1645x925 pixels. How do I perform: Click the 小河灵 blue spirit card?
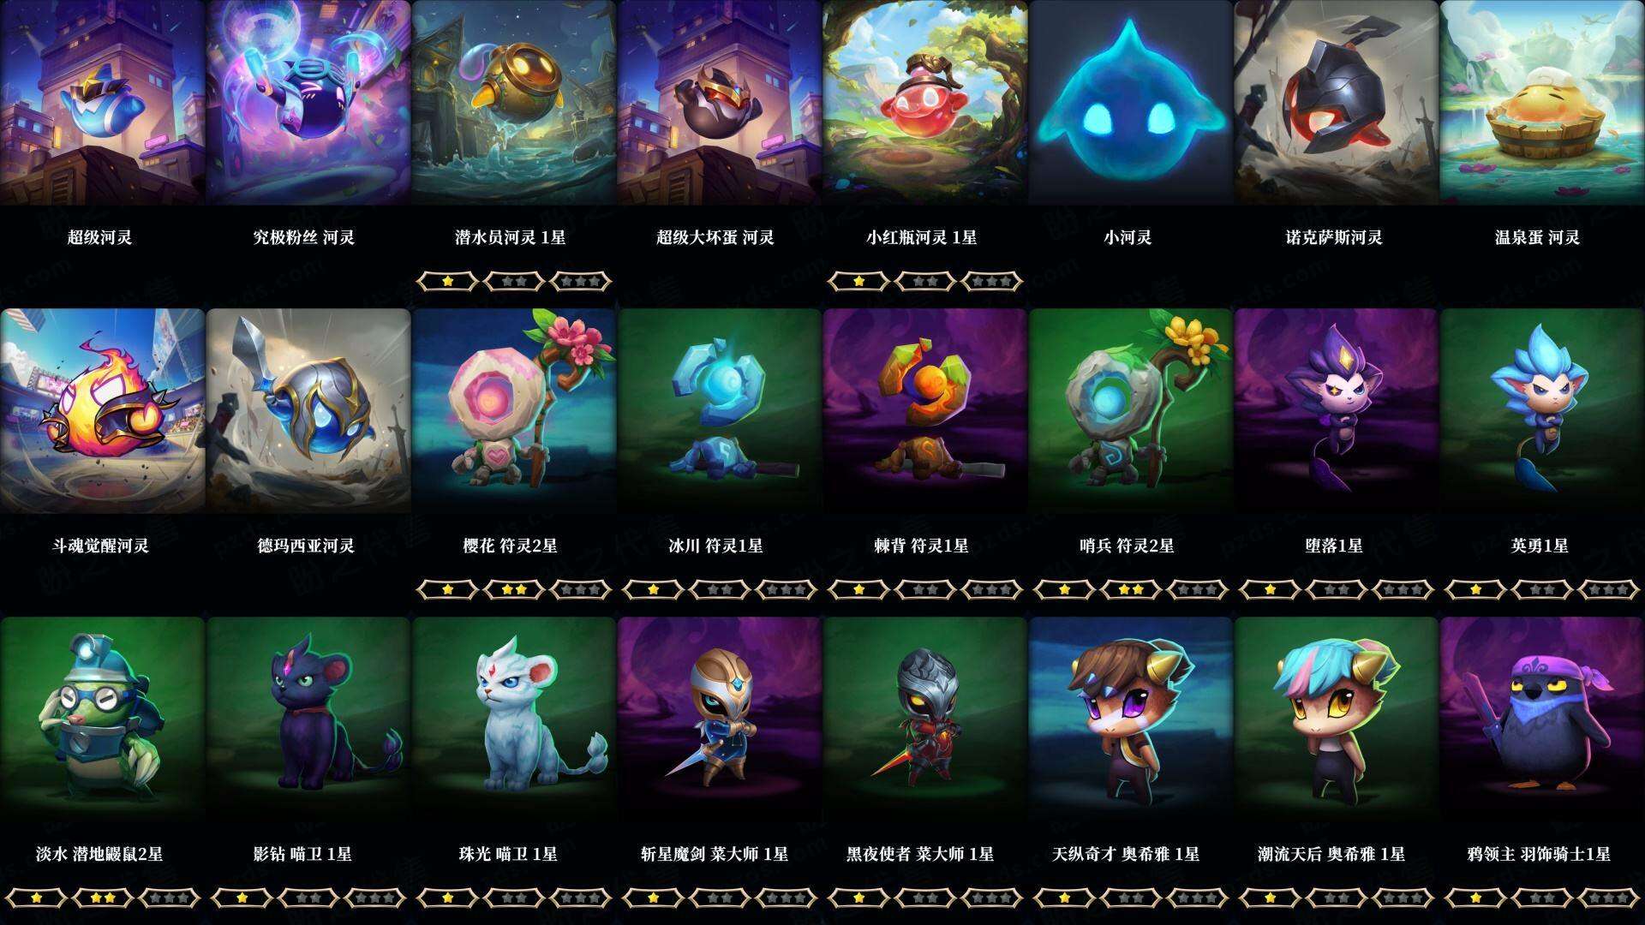(1130, 102)
